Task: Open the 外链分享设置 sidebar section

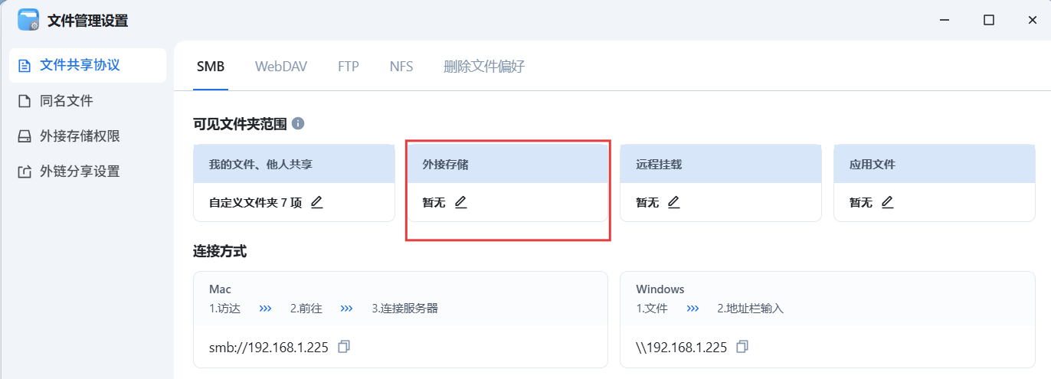Action: tap(87, 171)
